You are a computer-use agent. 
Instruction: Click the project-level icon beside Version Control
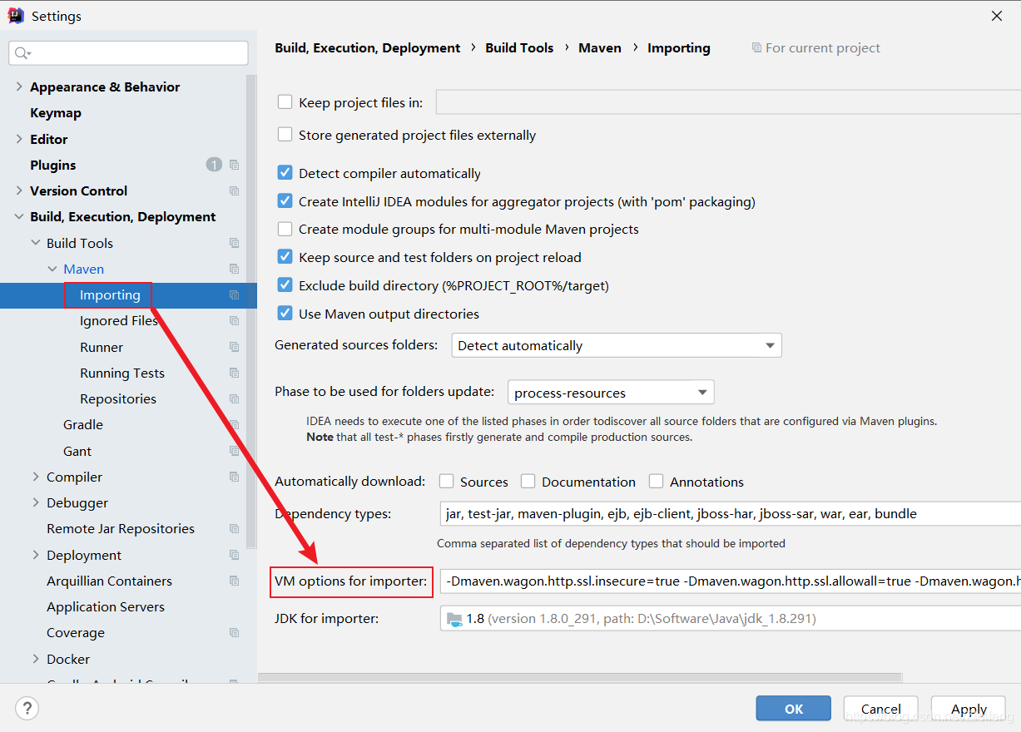click(x=234, y=190)
